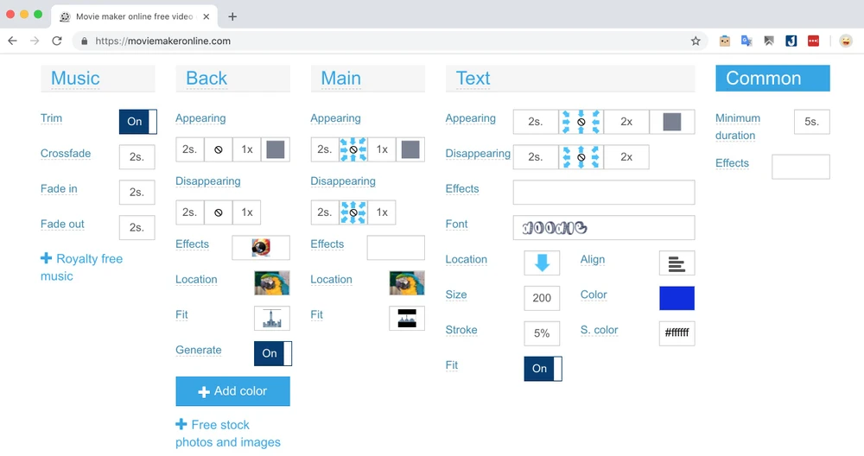This screenshot has height=456, width=864.
Task: Click the Back Effects camera icon
Action: [261, 248]
